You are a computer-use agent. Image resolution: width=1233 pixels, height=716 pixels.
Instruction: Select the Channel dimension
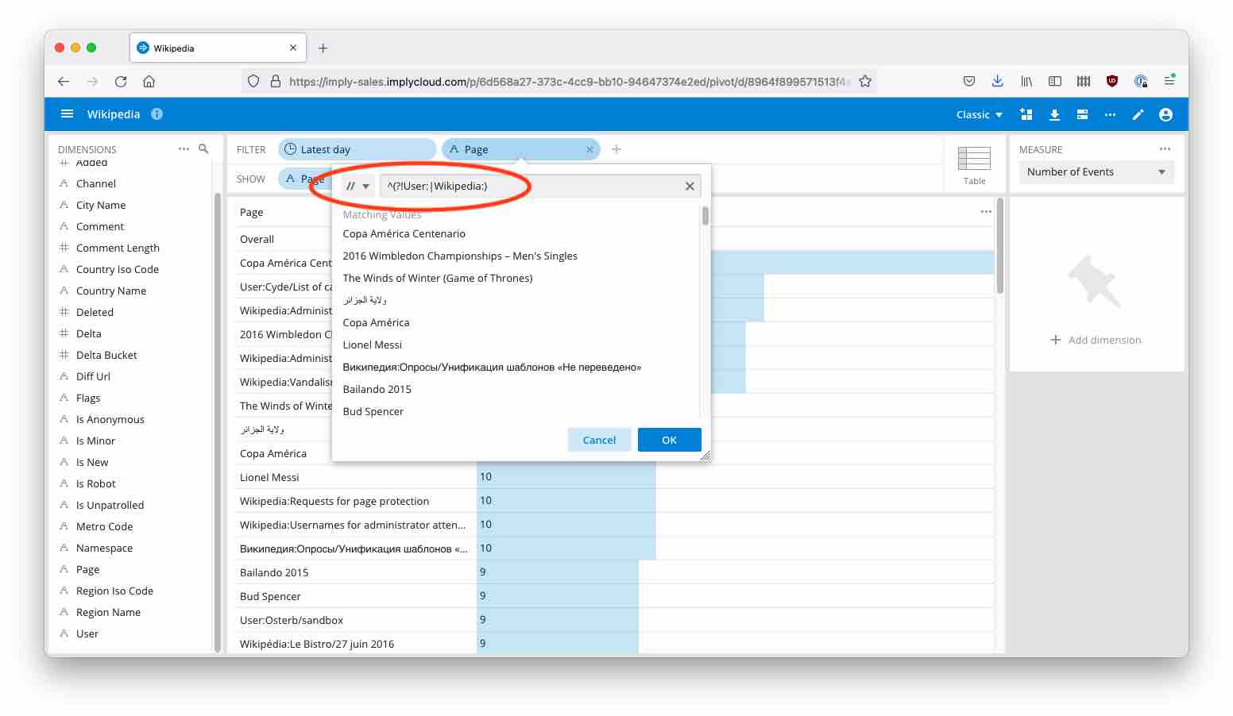[96, 183]
